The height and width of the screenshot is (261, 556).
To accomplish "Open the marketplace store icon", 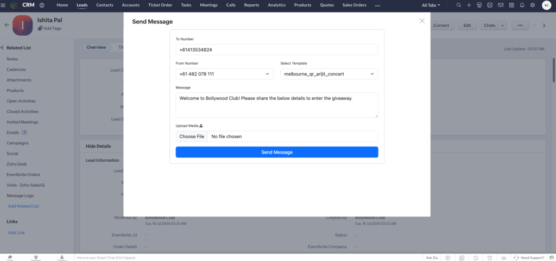I will coord(479,5).
